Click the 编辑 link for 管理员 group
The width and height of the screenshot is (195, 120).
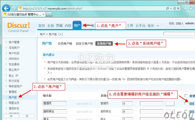point(192,104)
